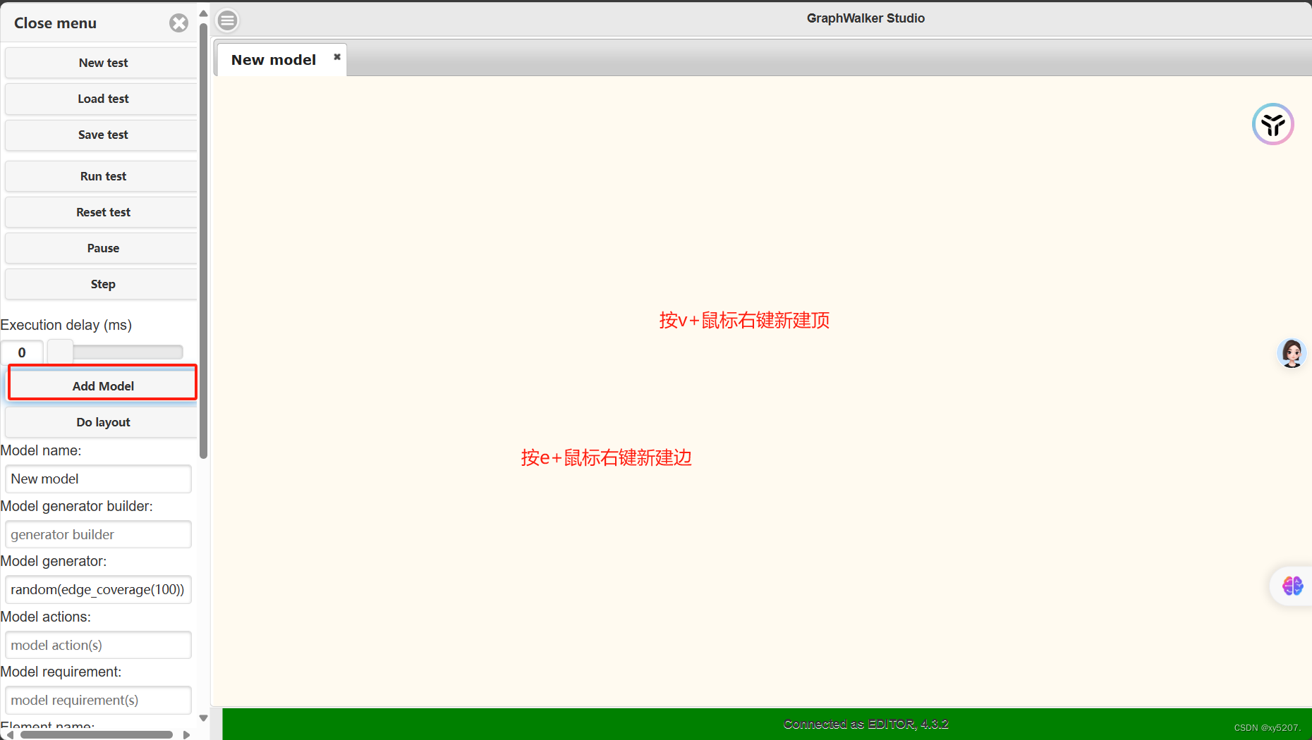Click the Reset test button
The height and width of the screenshot is (740, 1312).
[102, 212]
